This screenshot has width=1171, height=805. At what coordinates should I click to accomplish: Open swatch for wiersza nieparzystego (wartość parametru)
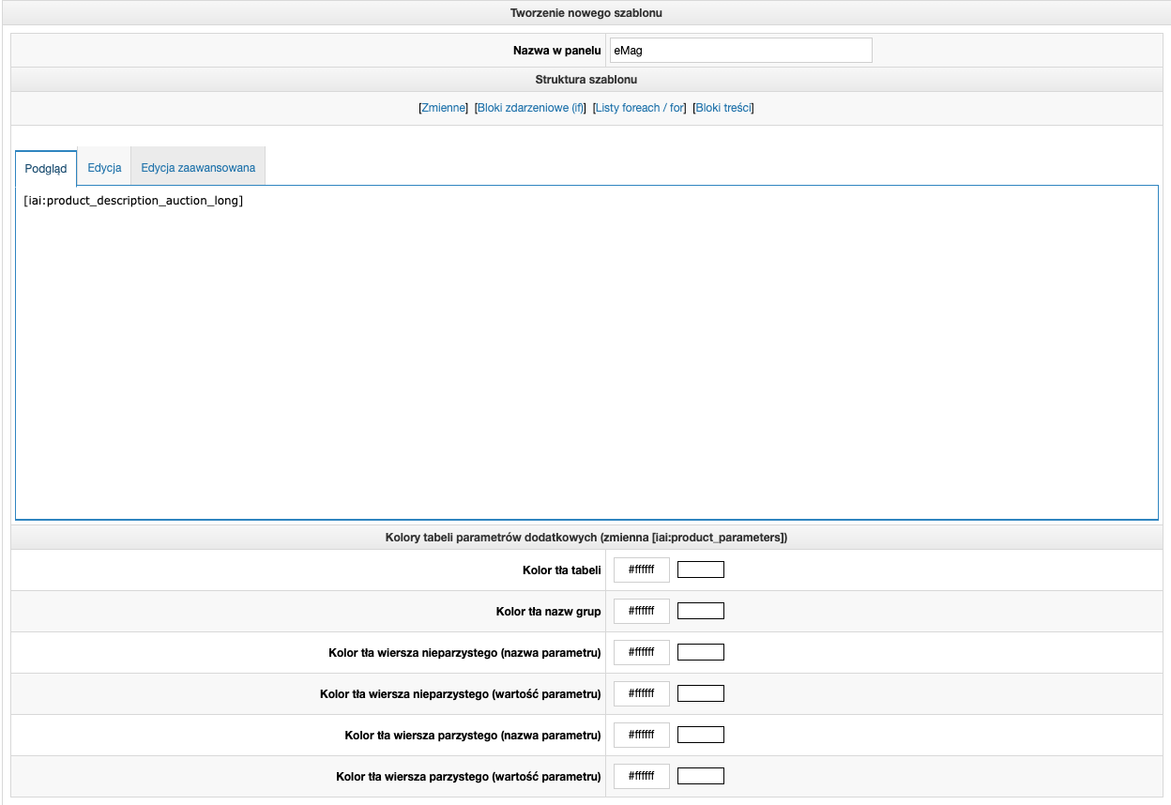(x=701, y=693)
